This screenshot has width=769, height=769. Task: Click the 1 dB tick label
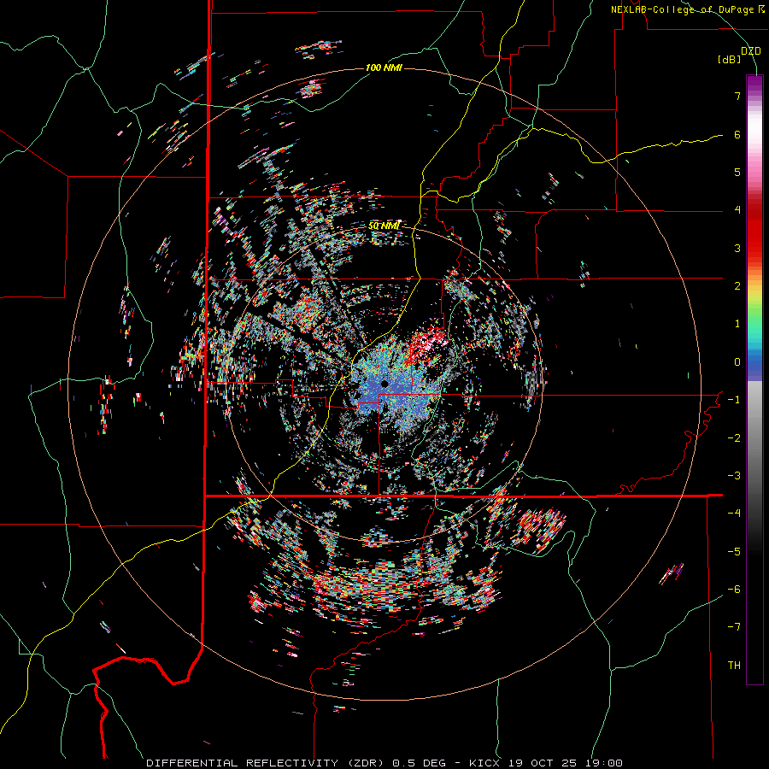(737, 324)
